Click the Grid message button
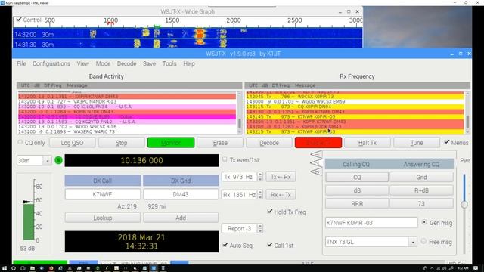The height and width of the screenshot is (272, 484). tap(421, 178)
